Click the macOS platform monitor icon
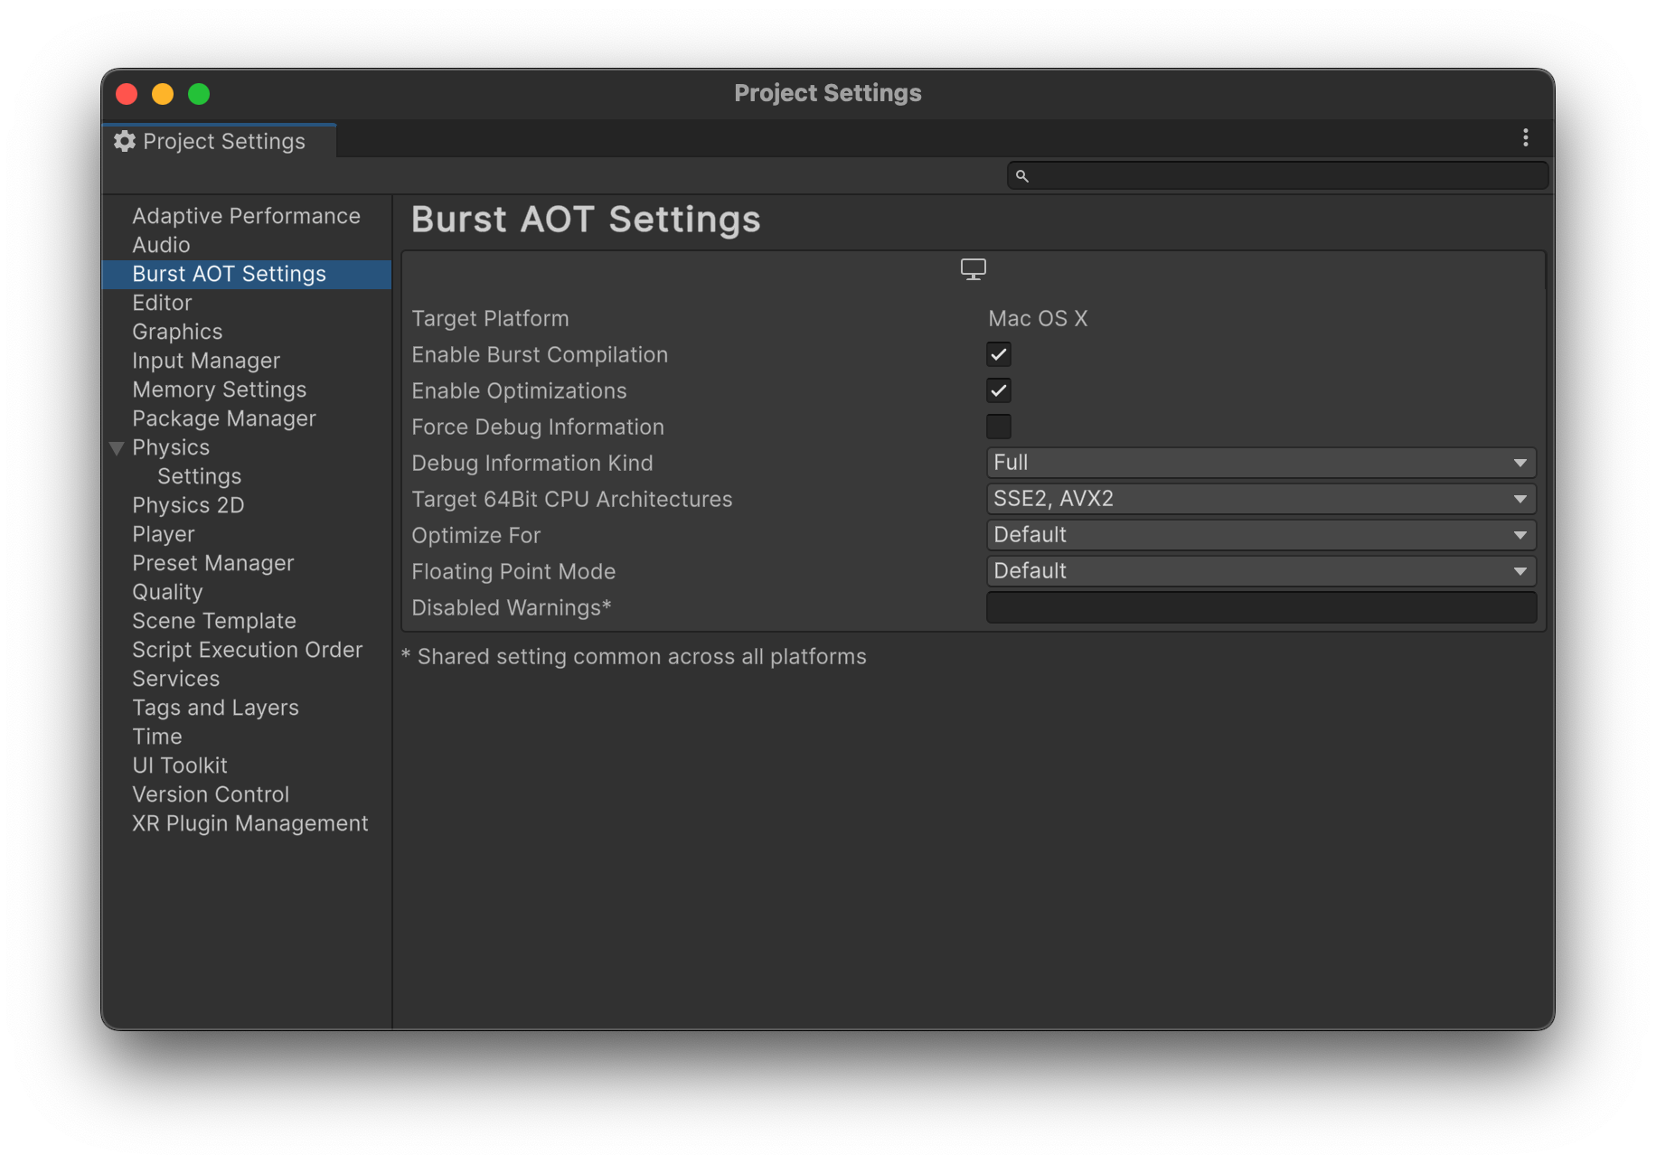Image resolution: width=1656 pixels, height=1164 pixels. (972, 268)
